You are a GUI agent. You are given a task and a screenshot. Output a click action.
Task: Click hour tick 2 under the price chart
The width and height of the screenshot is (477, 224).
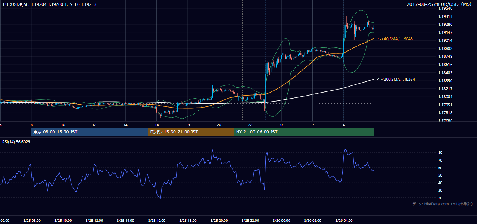coord(312,125)
